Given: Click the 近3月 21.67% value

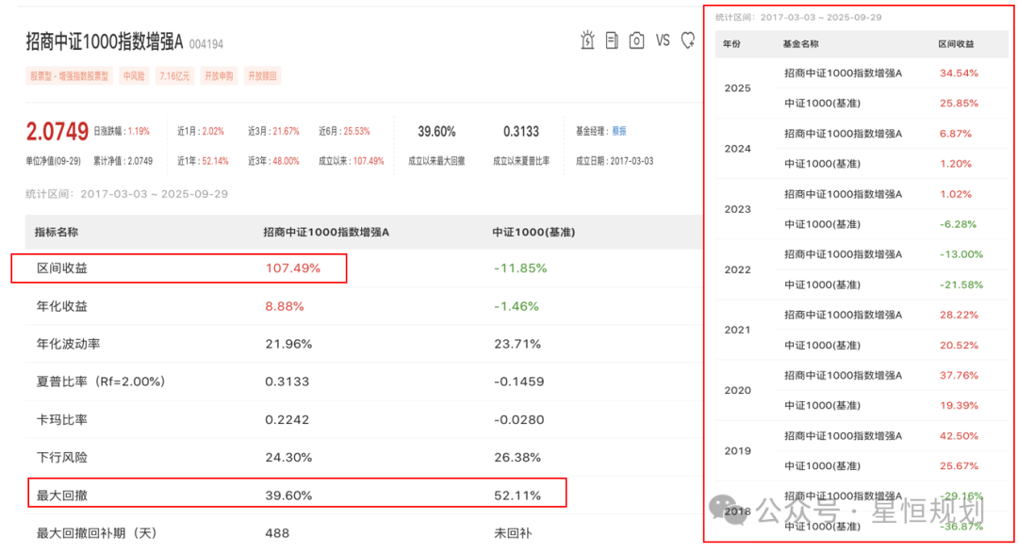Looking at the screenshot, I should tap(286, 131).
